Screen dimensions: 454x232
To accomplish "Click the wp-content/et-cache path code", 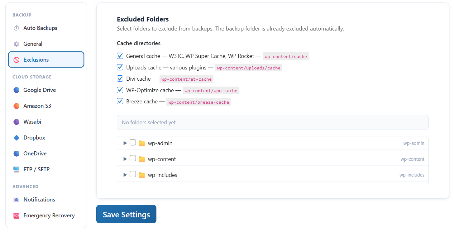I will click(186, 79).
